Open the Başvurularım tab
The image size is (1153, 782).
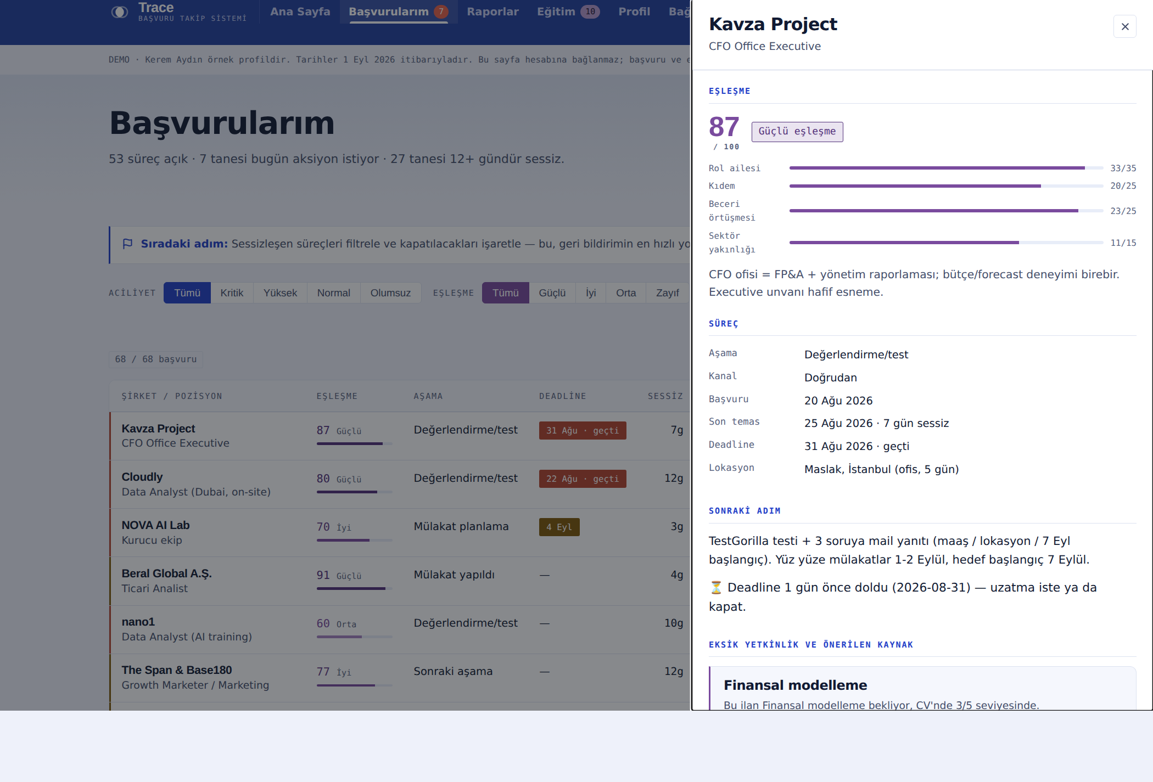point(398,12)
